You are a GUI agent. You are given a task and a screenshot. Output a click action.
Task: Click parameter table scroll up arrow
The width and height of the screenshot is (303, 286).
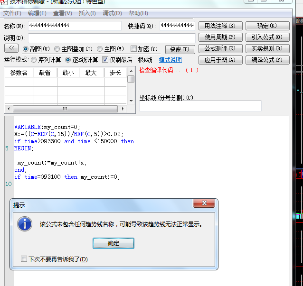tap(131, 71)
